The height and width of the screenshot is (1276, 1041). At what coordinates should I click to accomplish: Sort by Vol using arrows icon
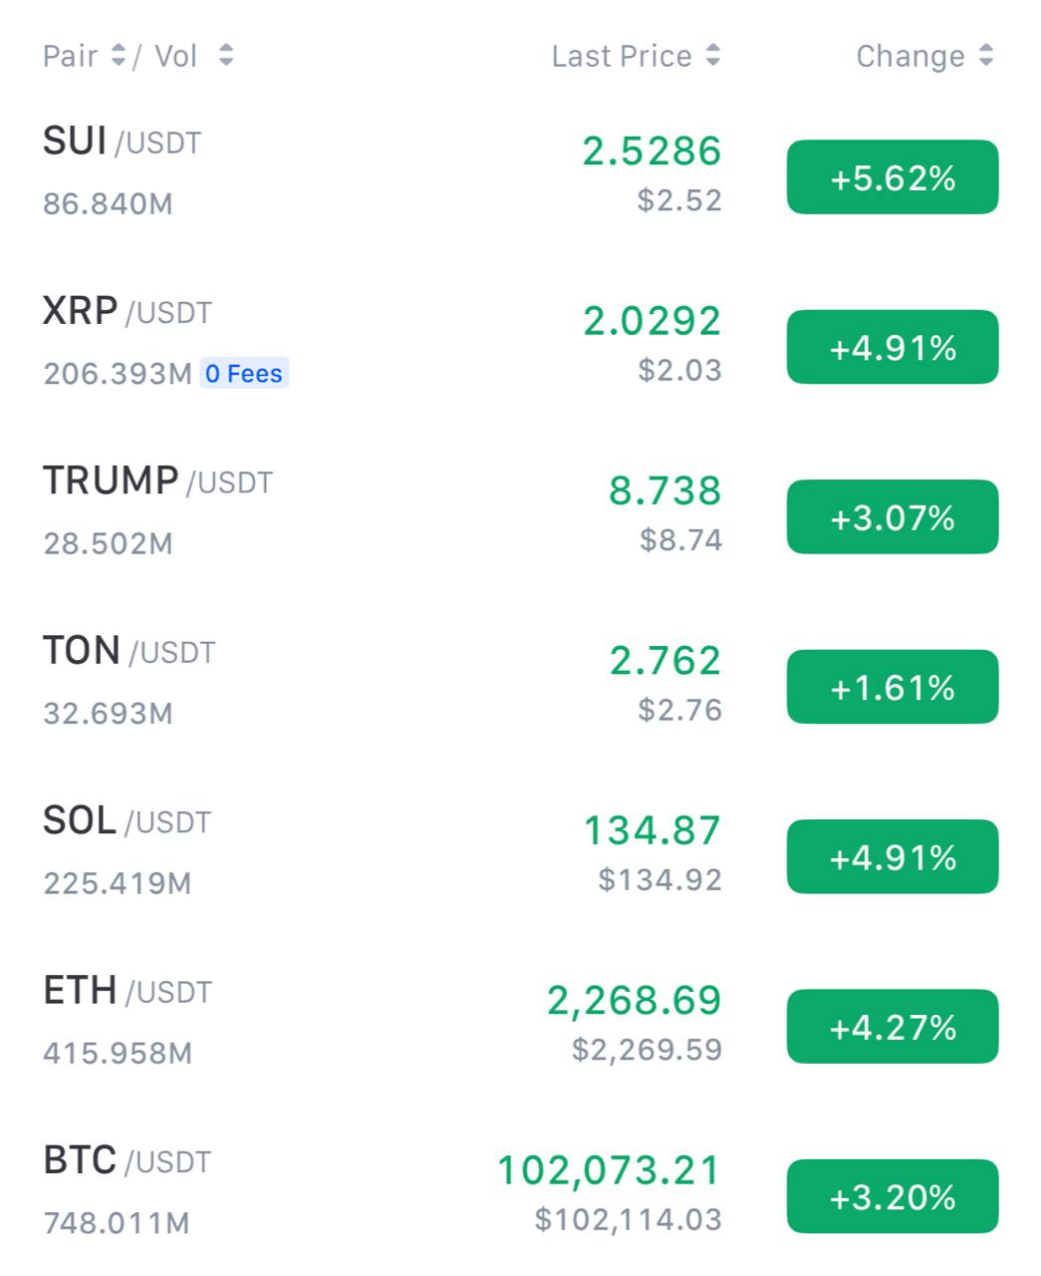(x=226, y=56)
